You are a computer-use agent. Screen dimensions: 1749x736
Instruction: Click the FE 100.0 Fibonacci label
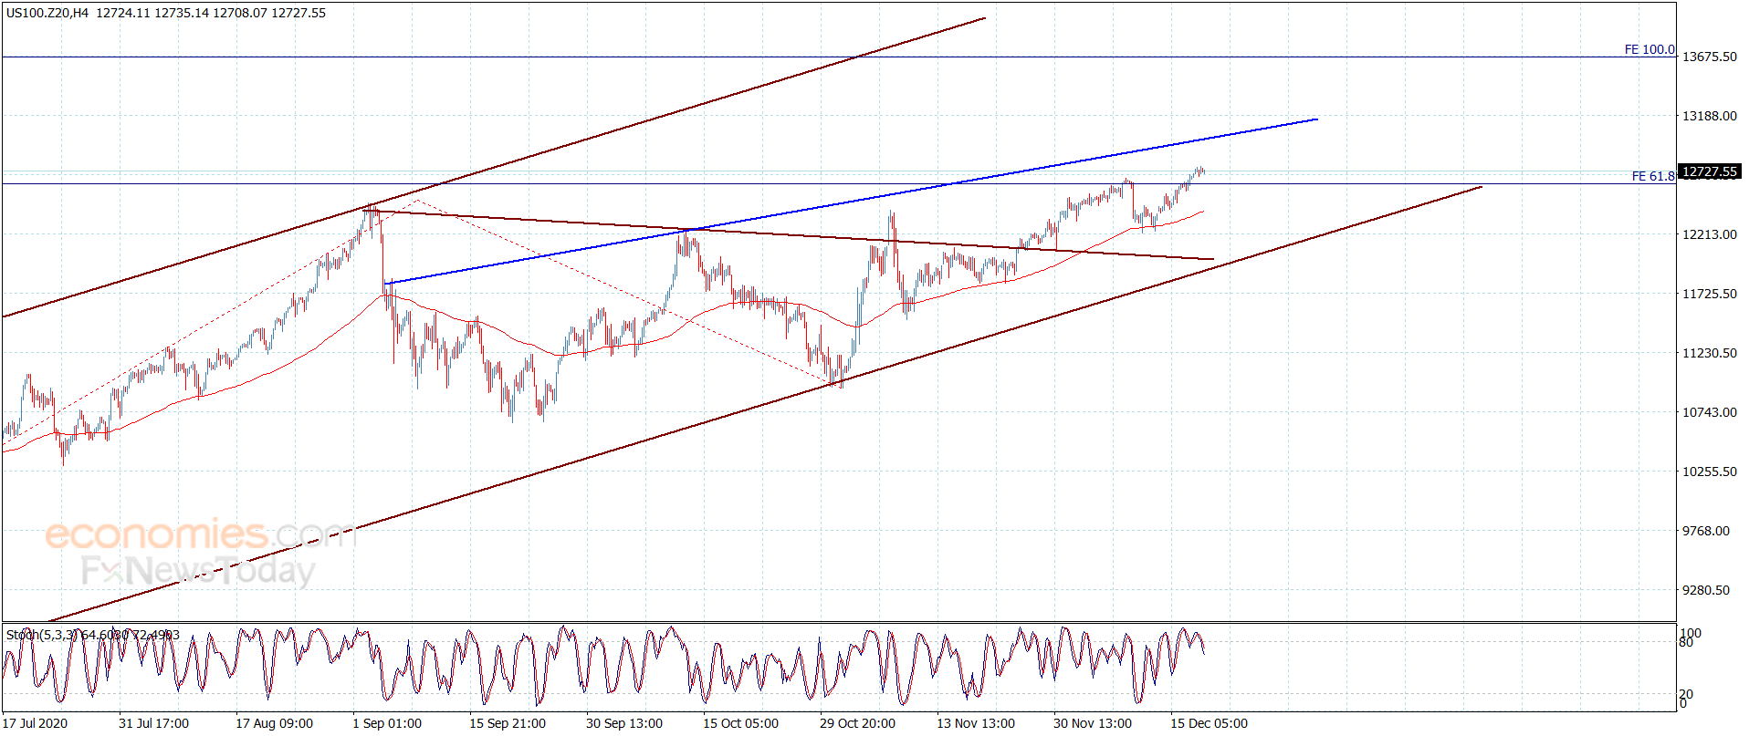click(1650, 49)
